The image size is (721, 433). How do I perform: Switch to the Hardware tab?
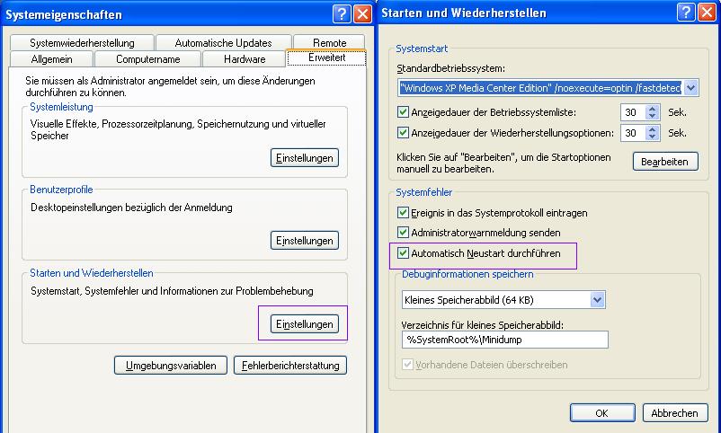click(x=245, y=59)
